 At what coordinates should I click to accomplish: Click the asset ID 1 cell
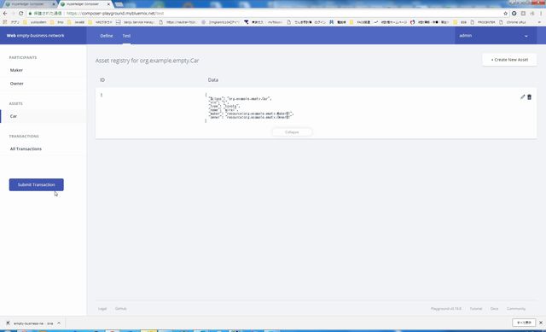[x=102, y=95]
